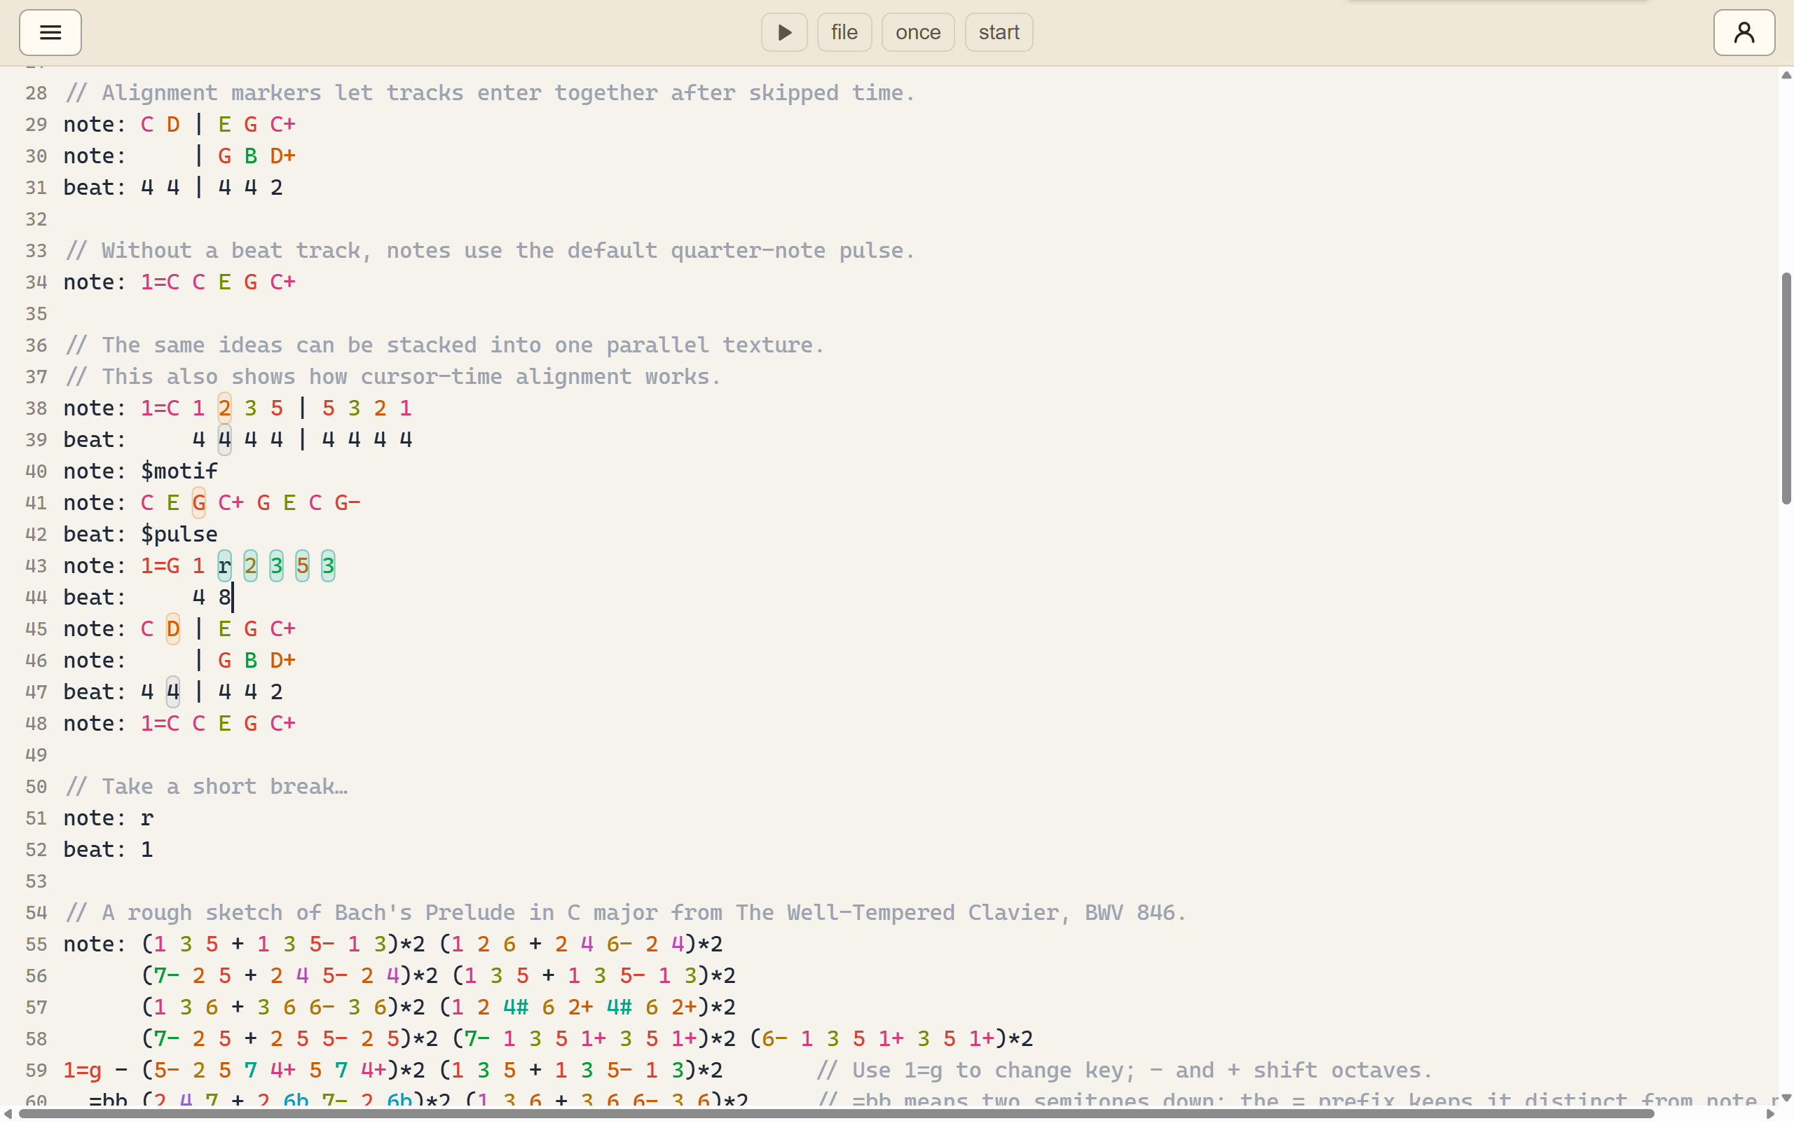Click the $pulse variable on line 42

tap(179, 535)
